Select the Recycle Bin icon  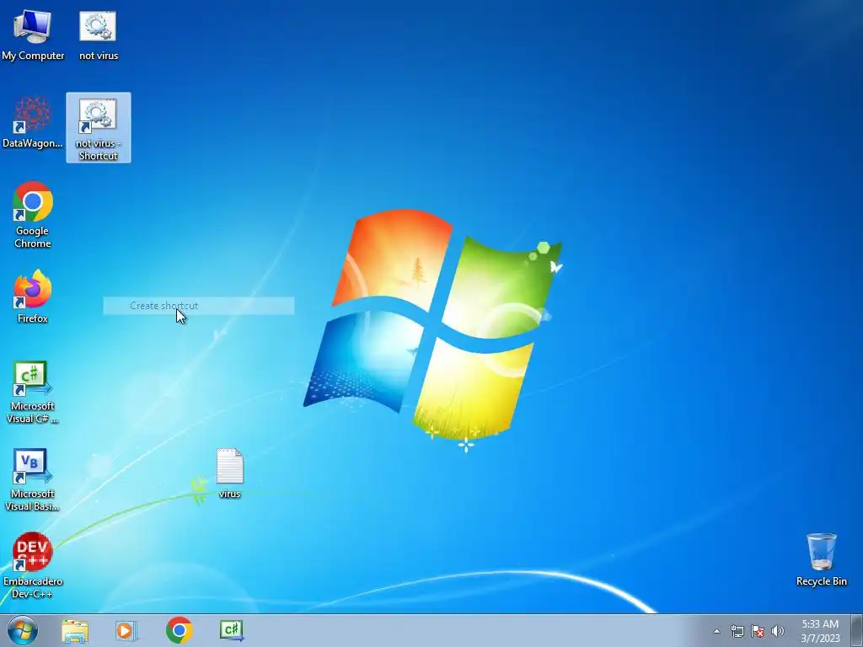821,559
